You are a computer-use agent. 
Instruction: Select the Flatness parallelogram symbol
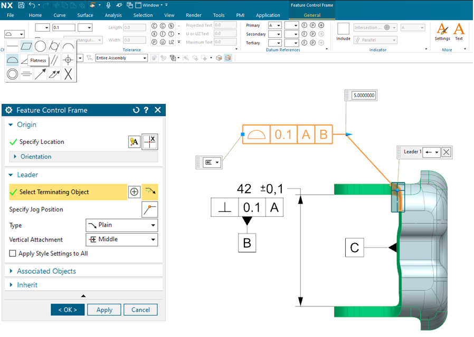26,46
